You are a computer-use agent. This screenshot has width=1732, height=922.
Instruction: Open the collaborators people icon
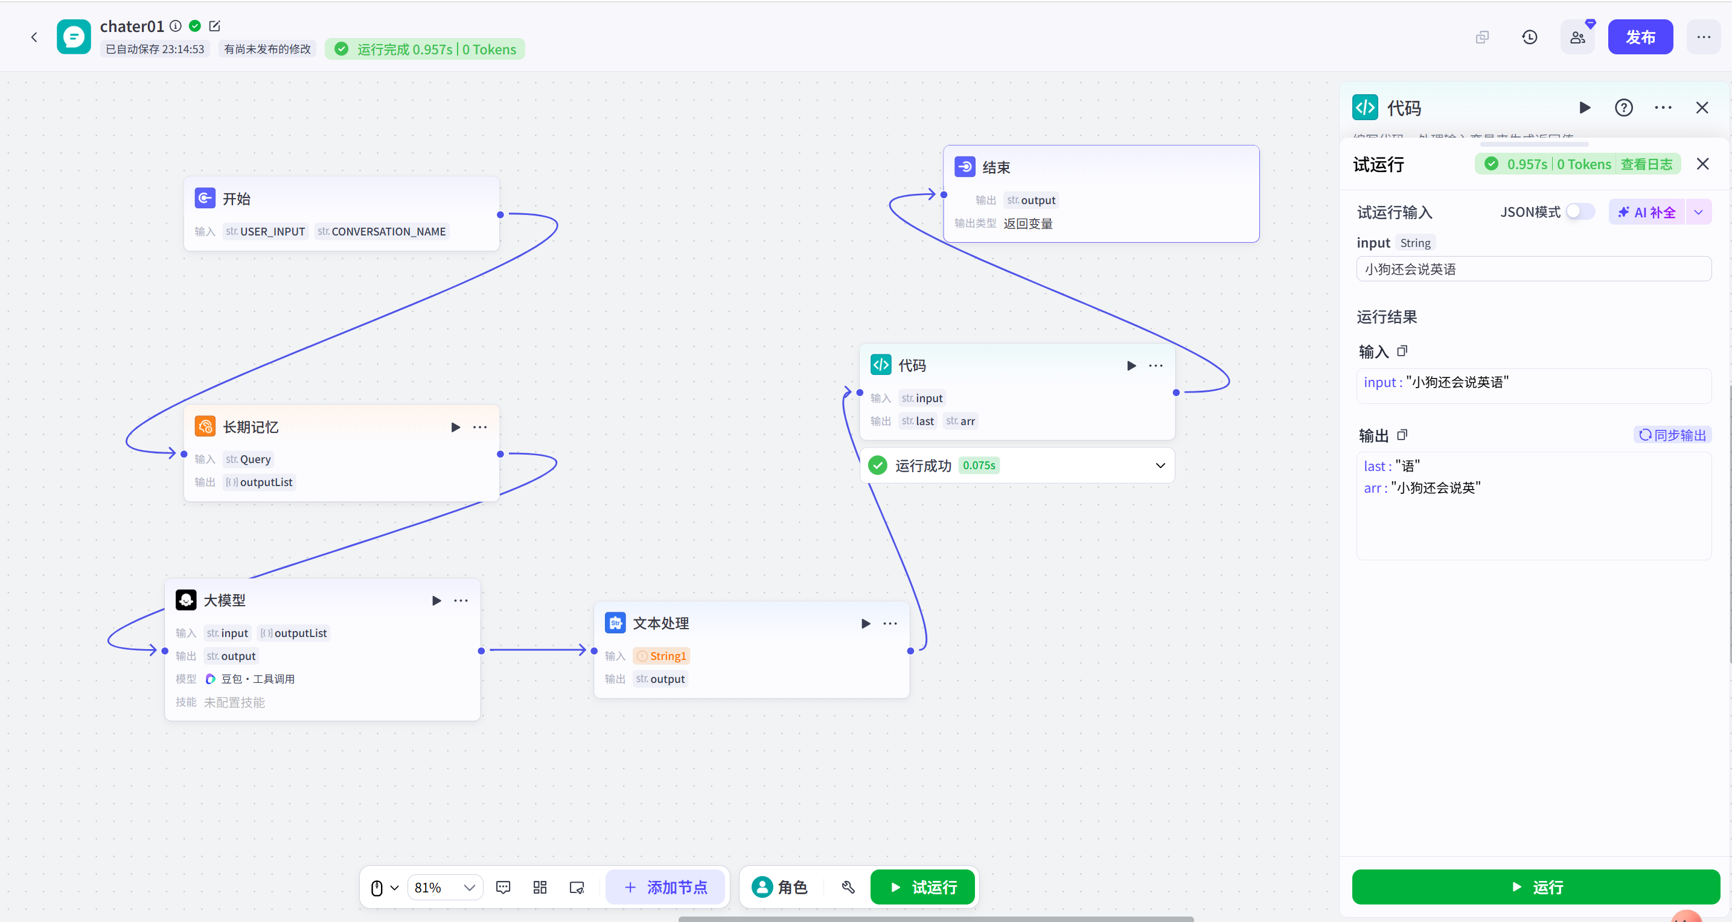pyautogui.click(x=1577, y=37)
